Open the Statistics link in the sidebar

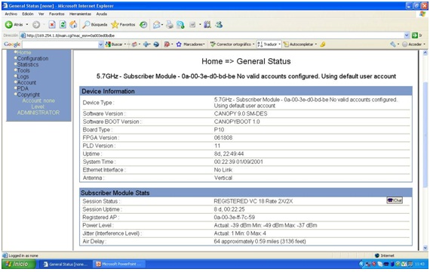click(28, 64)
